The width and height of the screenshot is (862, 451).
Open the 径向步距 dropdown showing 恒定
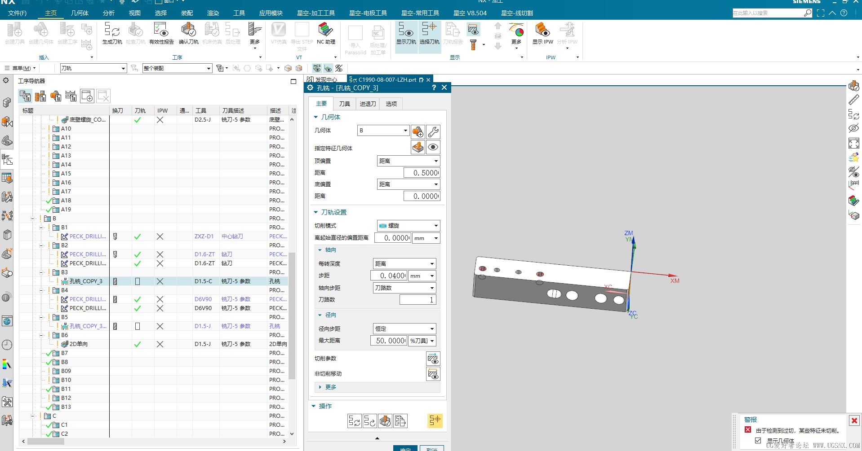404,329
